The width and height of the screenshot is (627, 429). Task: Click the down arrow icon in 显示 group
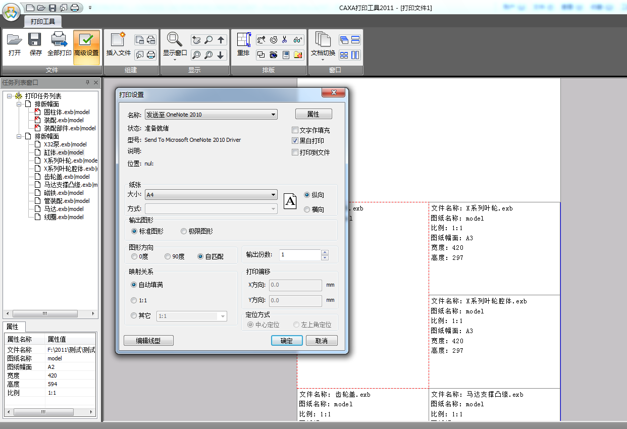221,55
